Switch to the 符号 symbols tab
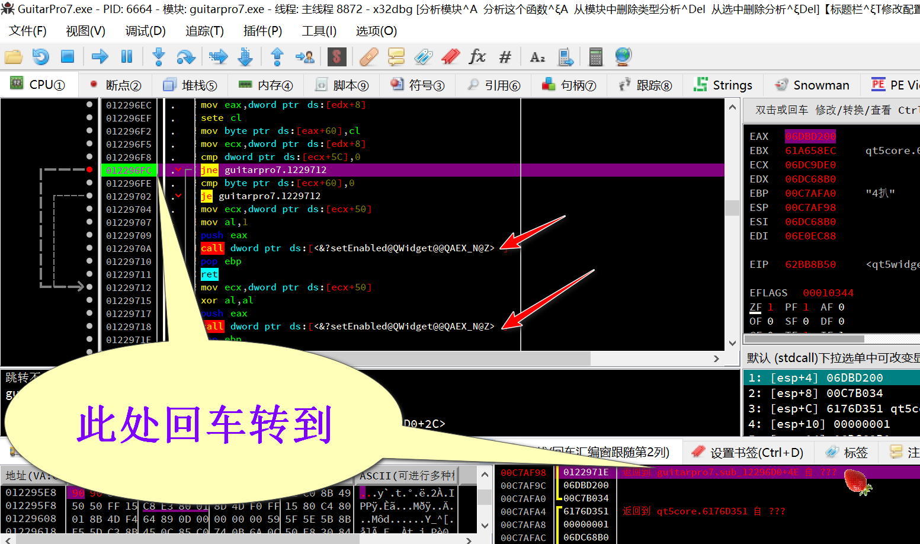The image size is (920, 544). (x=418, y=85)
